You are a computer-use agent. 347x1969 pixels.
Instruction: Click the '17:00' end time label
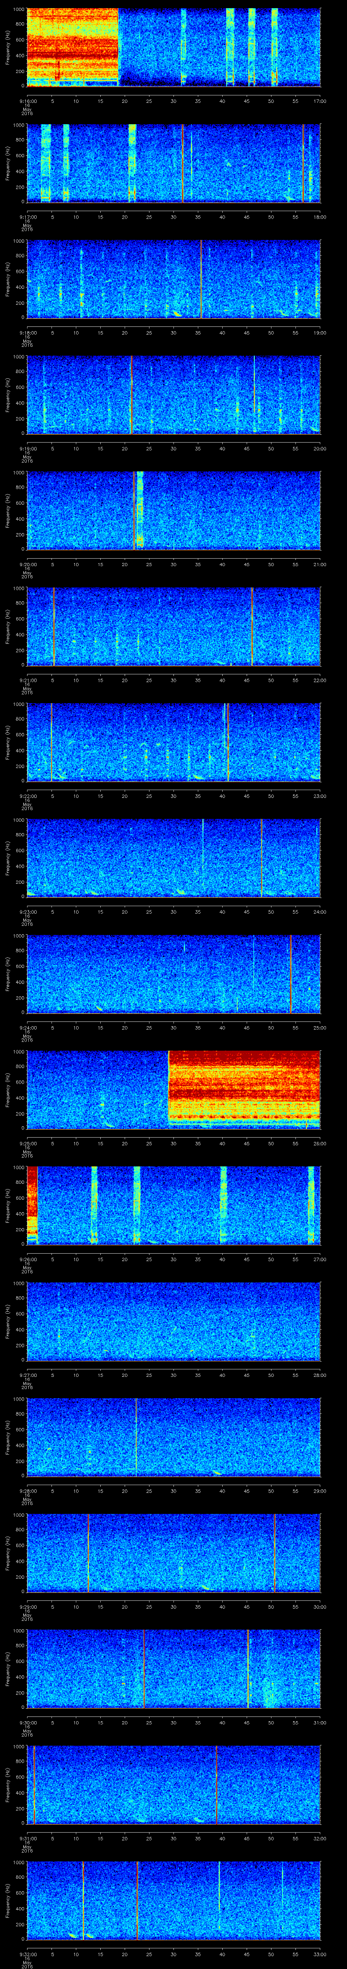[x=320, y=101]
